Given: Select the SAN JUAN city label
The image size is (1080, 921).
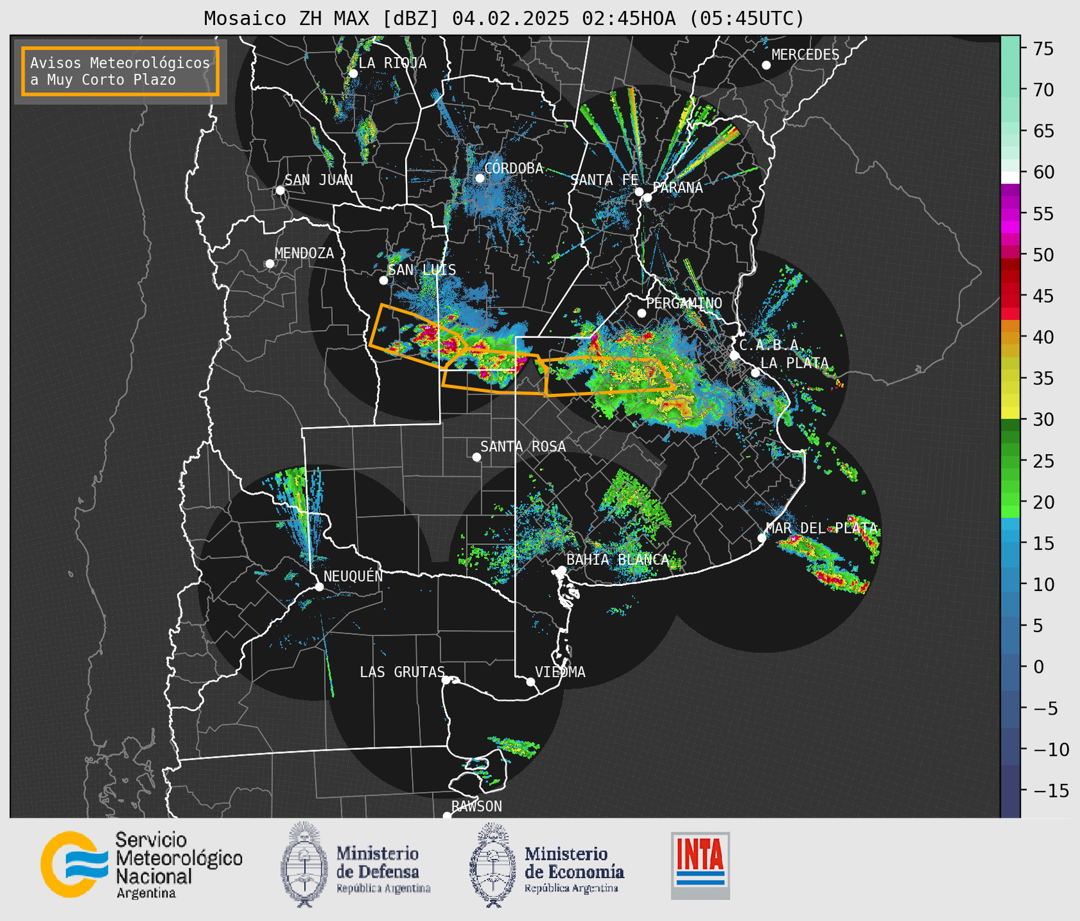Looking at the screenshot, I should (319, 180).
